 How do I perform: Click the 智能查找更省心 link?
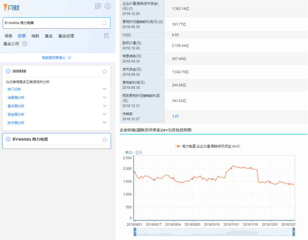tap(53, 58)
